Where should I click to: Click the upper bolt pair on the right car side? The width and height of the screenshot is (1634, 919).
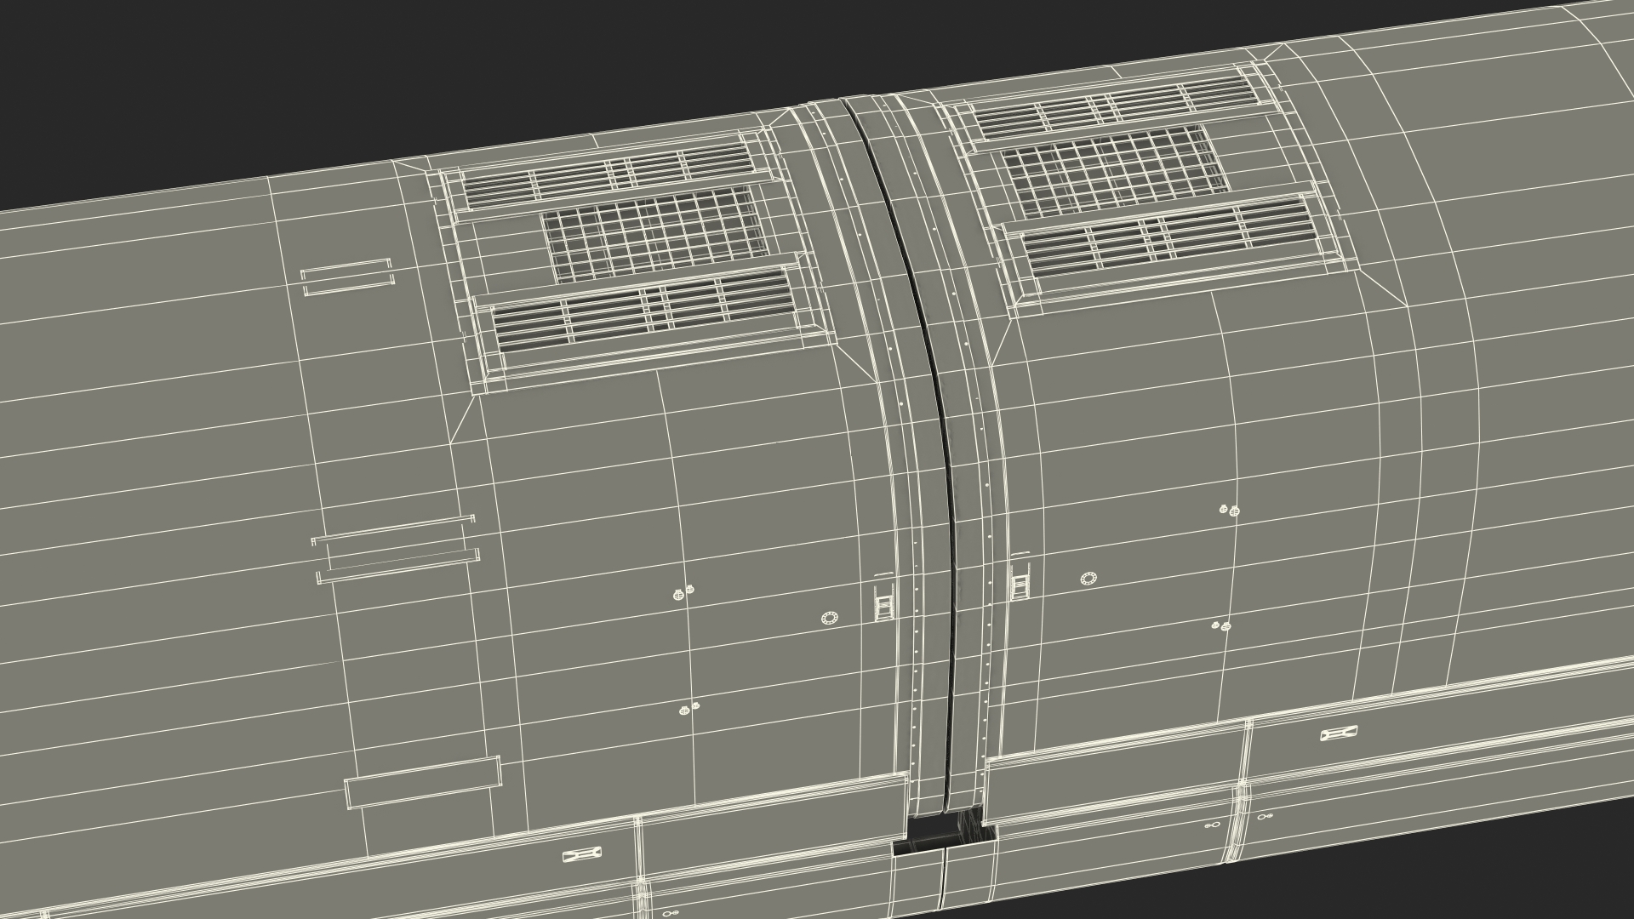coord(1229,510)
